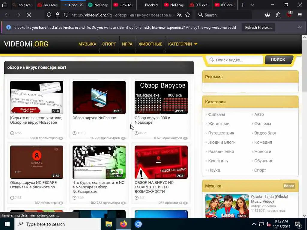Open the Обучение category link
The image size is (307, 230).
coord(264,161)
